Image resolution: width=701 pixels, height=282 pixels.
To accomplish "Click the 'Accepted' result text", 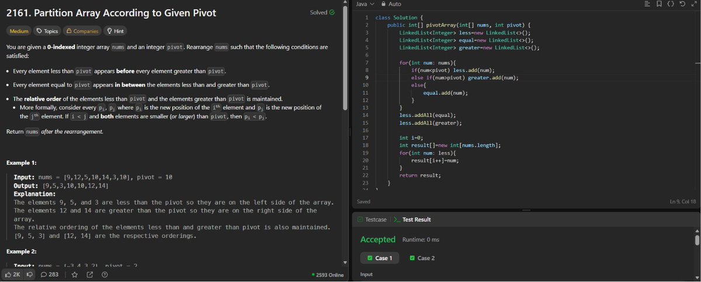I will click(378, 239).
